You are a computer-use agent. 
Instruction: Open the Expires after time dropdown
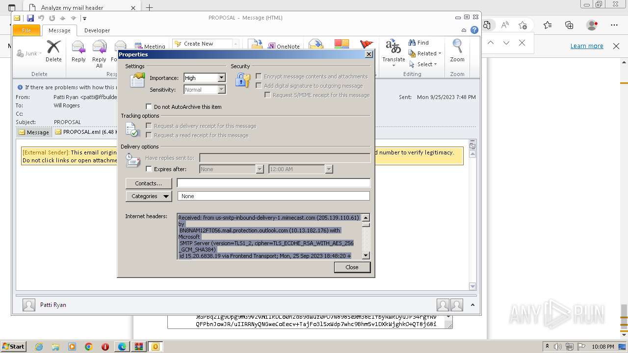(x=329, y=169)
